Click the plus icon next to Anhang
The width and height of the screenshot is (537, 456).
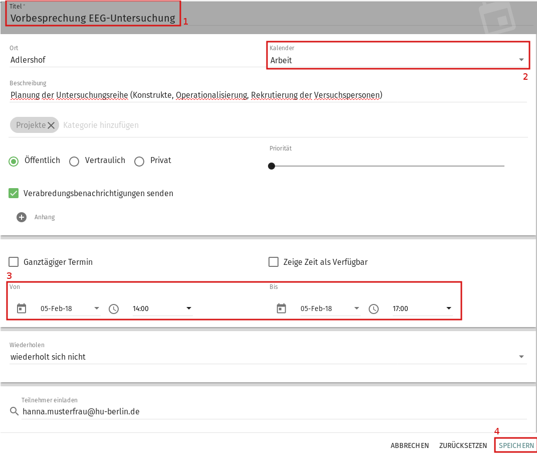click(x=21, y=217)
